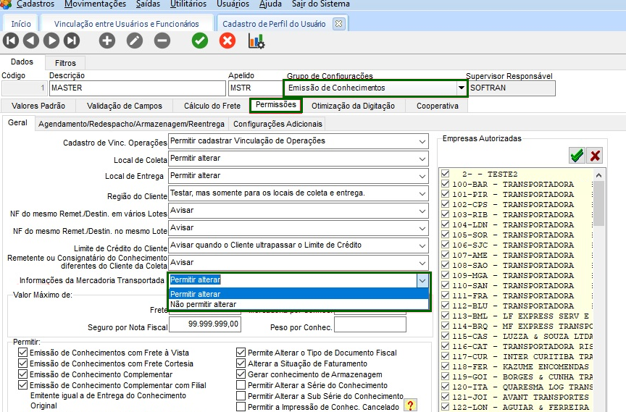Enable Permitir Alterar a Série do Conhecimento
Viewport: 626px width, 412px height.
tap(241, 386)
